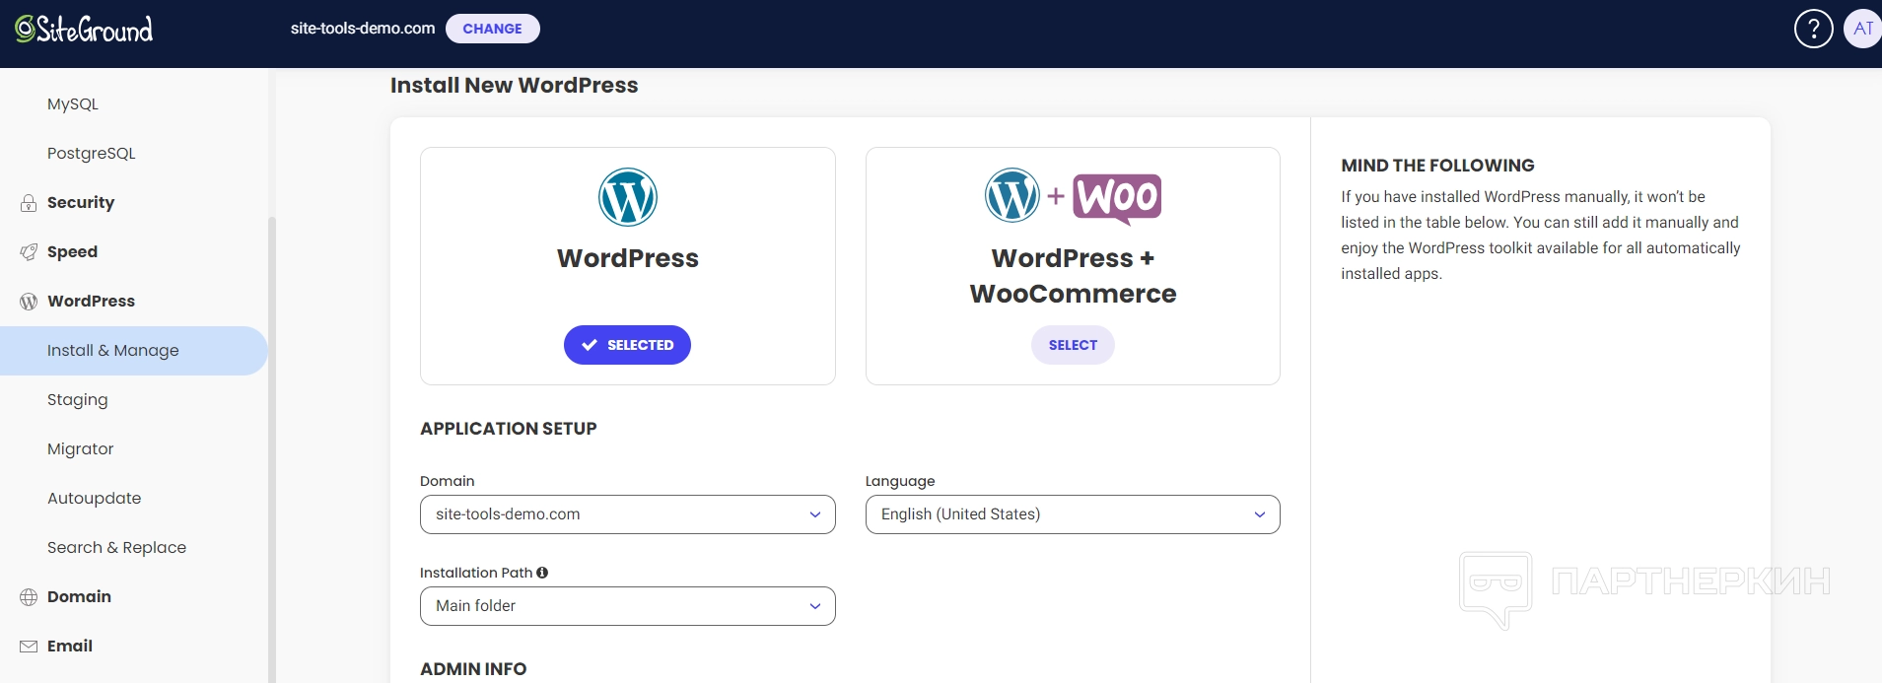
Task: Click the SiteGround logo
Action: pos(84,29)
